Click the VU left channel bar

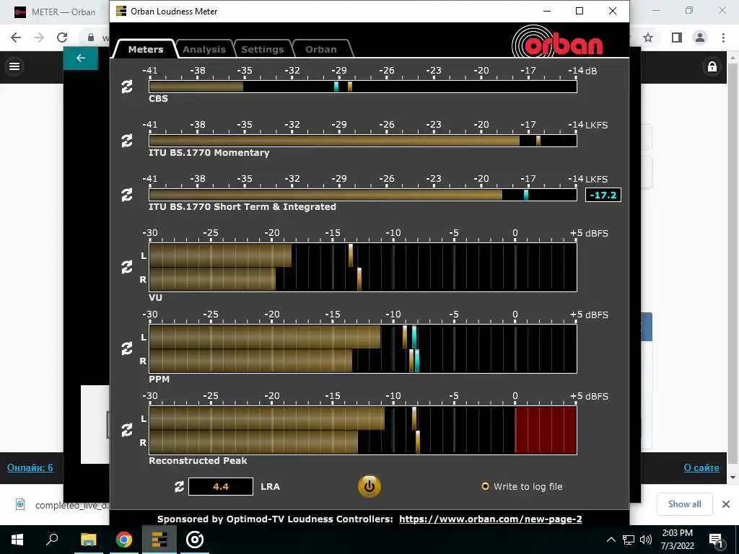[363, 255]
